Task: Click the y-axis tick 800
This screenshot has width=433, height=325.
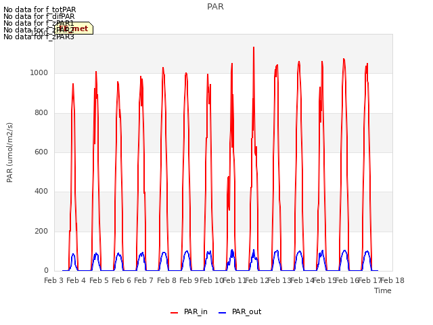Action: pos(41,113)
